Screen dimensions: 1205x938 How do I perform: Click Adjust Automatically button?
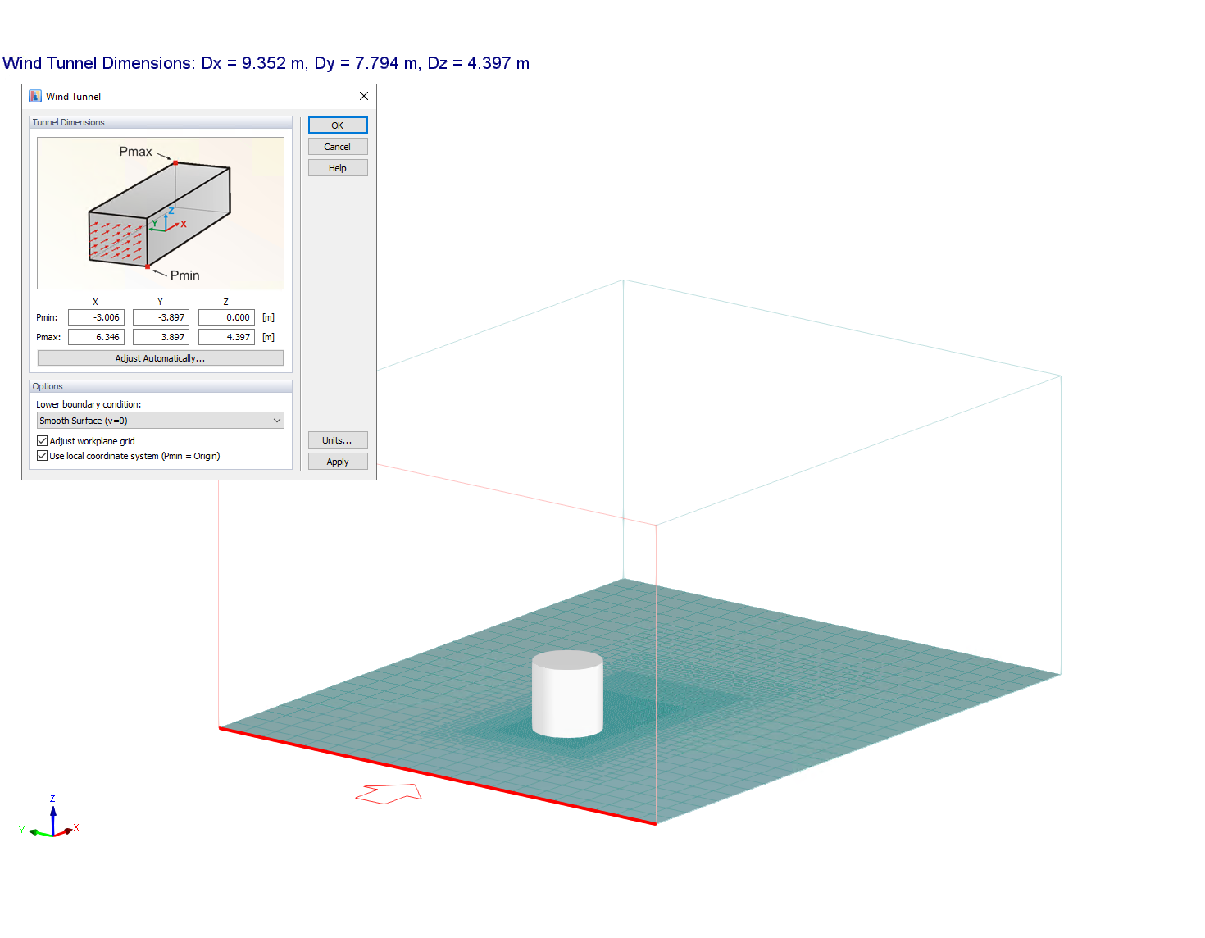point(160,357)
